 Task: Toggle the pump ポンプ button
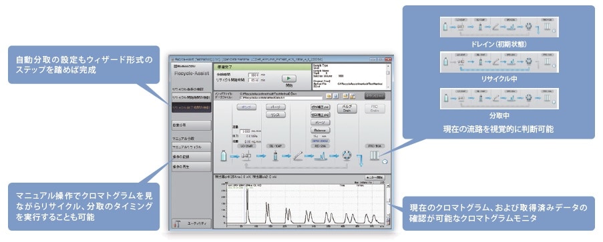(246, 107)
